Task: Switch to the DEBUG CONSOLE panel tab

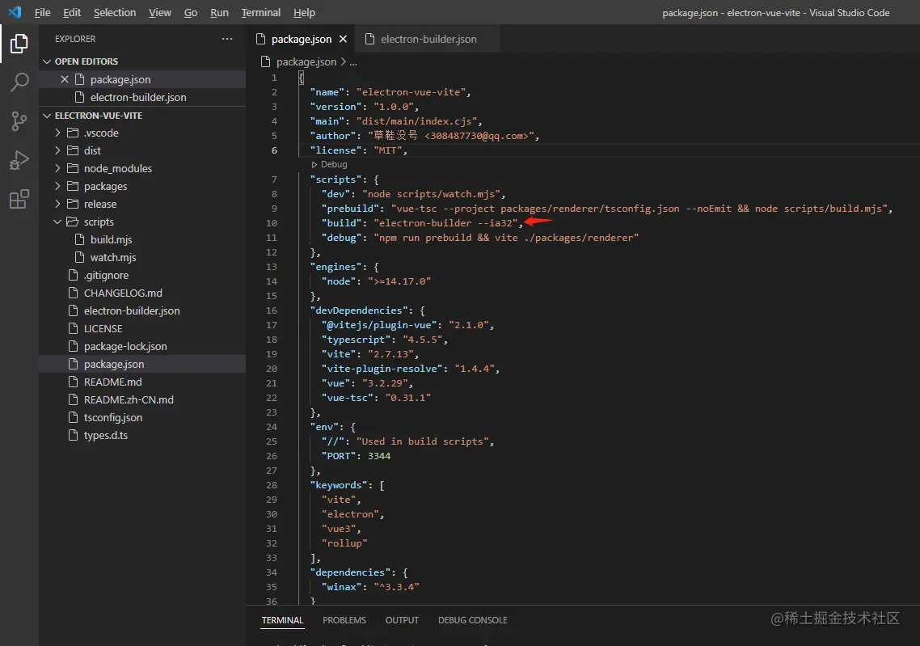Action: pyautogui.click(x=472, y=620)
